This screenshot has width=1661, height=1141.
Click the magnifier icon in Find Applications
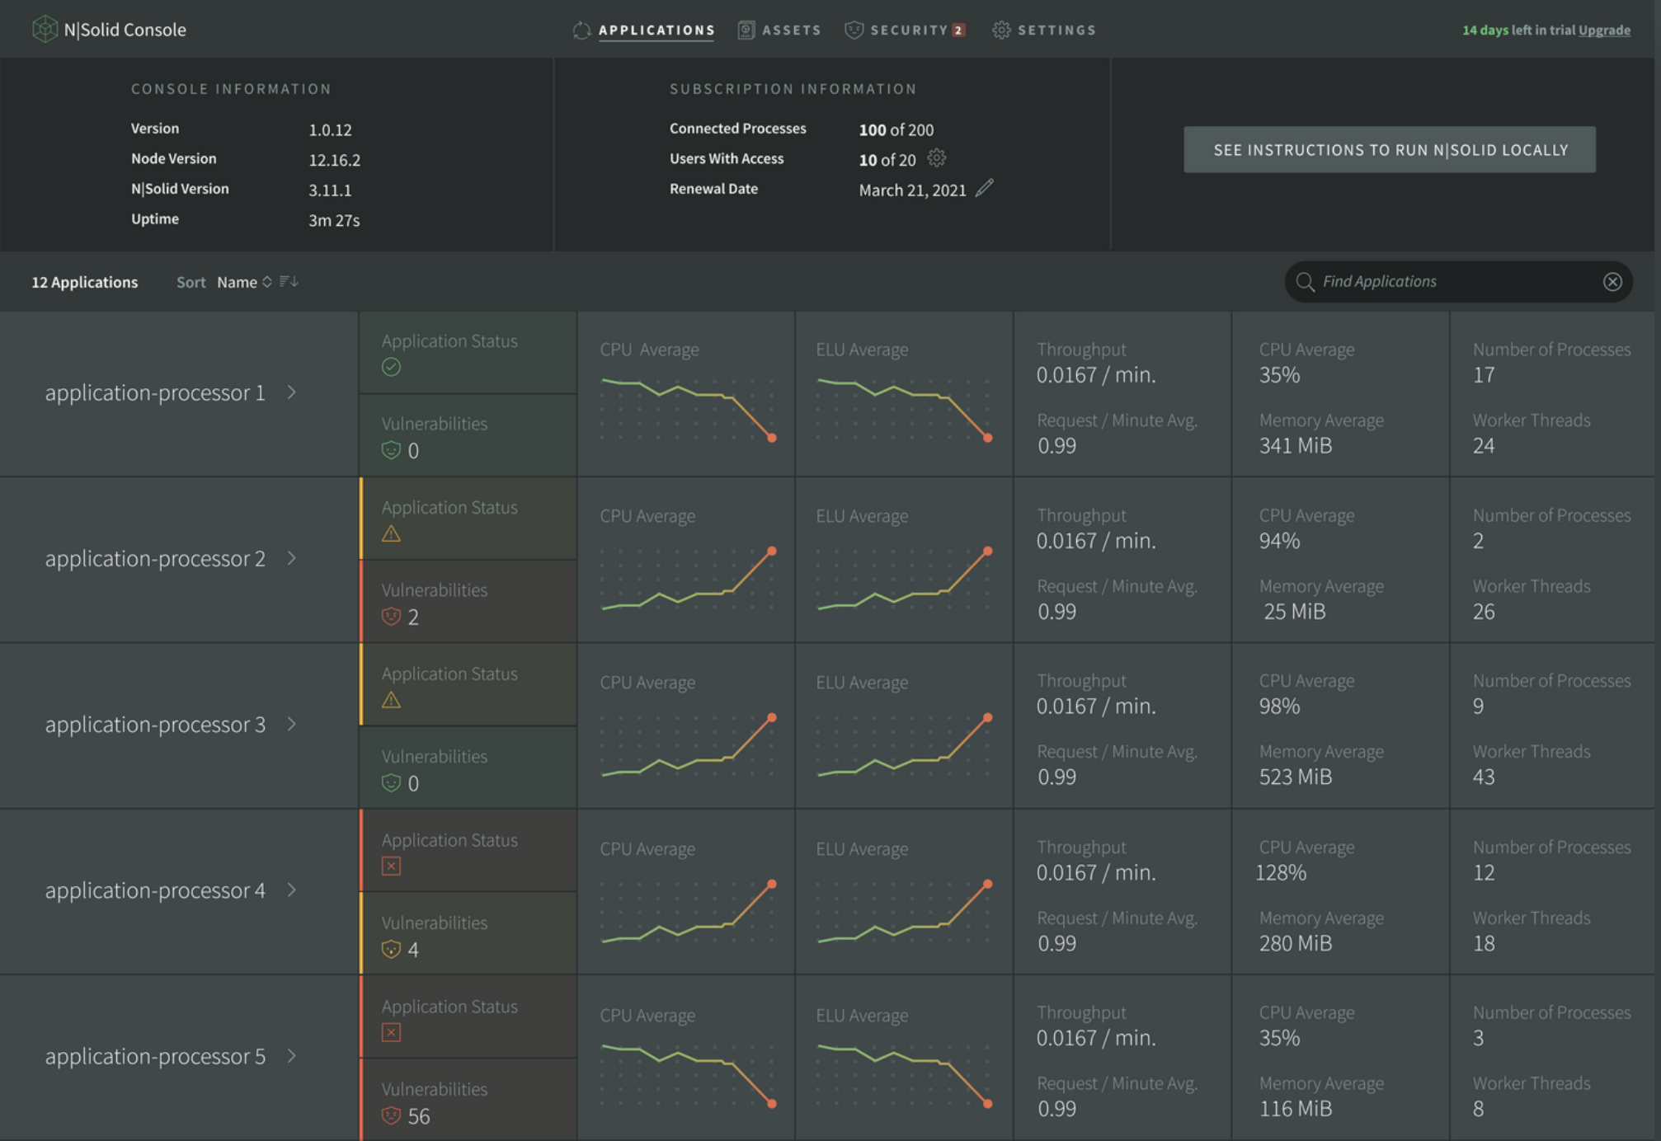pyautogui.click(x=1305, y=282)
